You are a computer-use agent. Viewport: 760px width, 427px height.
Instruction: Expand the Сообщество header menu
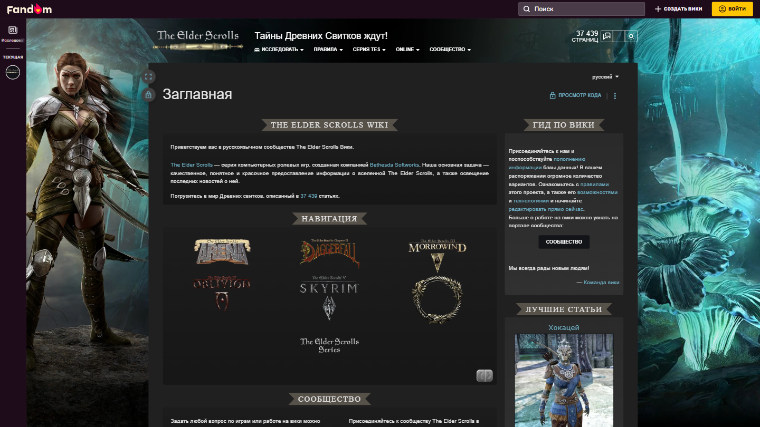450,50
